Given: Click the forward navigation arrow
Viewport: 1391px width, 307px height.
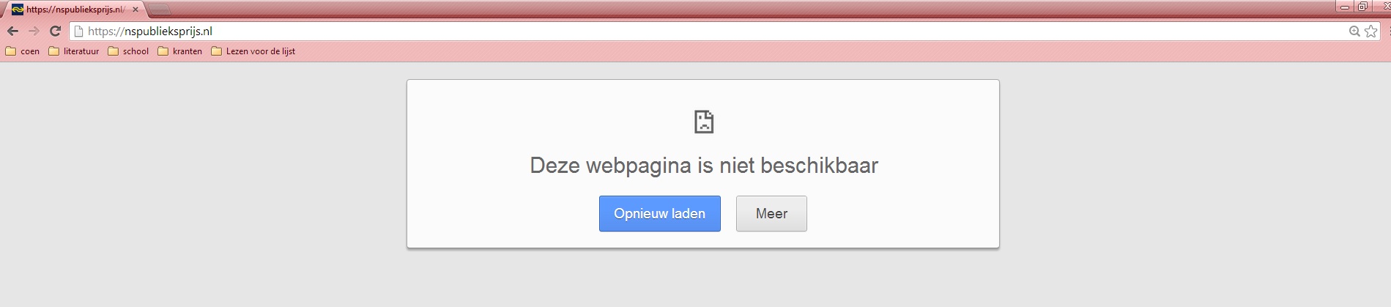Looking at the screenshot, I should pyautogui.click(x=34, y=32).
